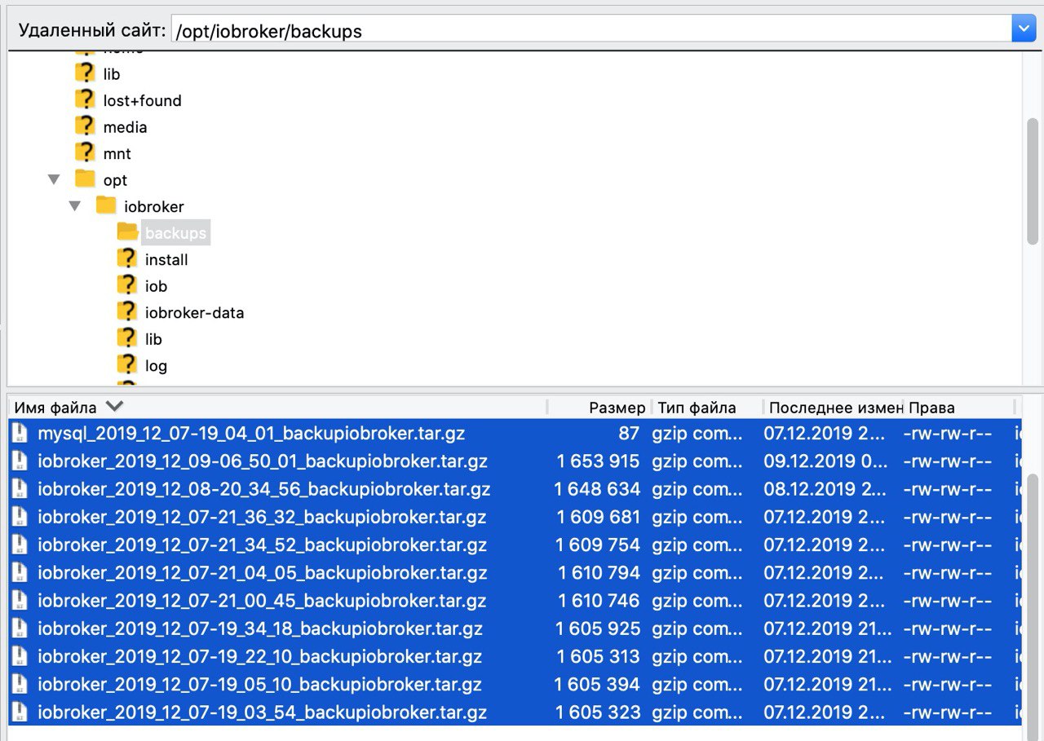
Task: Select the log tree entry
Action: 156,365
